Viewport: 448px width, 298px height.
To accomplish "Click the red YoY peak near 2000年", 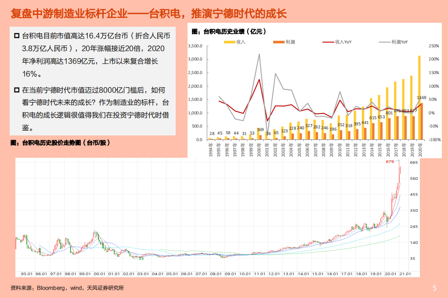I will [x=258, y=80].
